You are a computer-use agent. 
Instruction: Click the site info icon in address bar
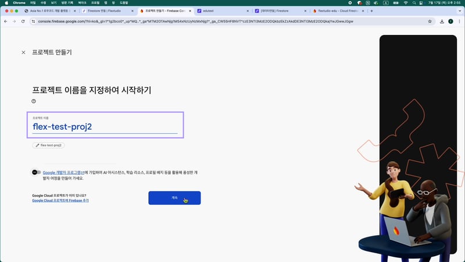coord(33,22)
